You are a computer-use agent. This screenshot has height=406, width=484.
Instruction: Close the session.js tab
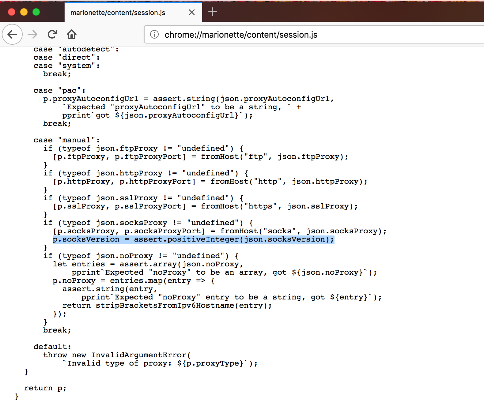point(192,12)
